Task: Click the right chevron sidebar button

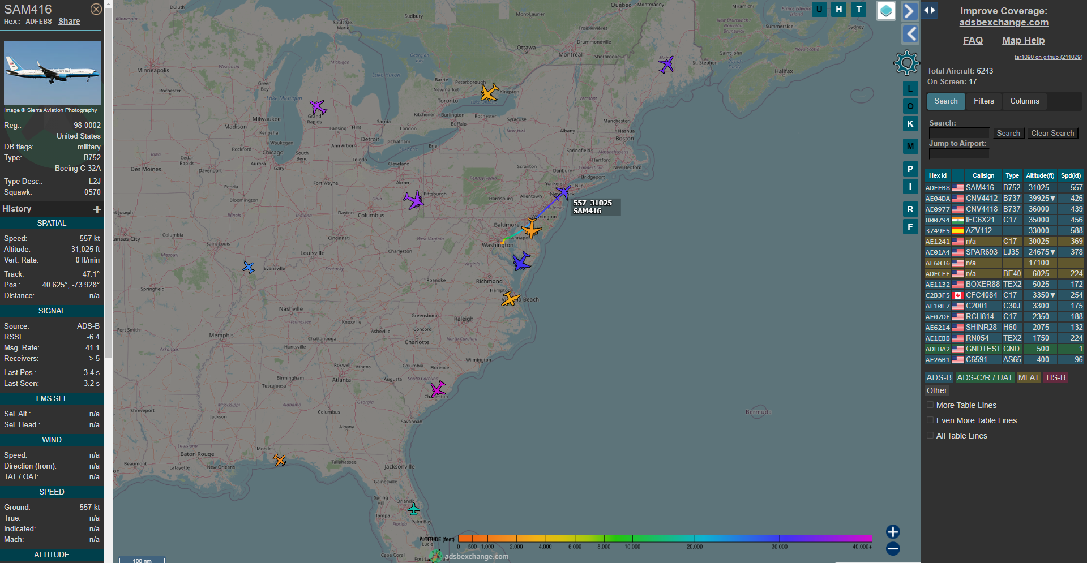Action: pos(909,11)
